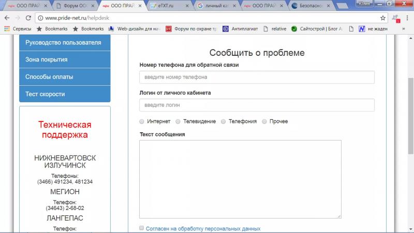Click the scrollbar down arrow

[x=410, y=229]
